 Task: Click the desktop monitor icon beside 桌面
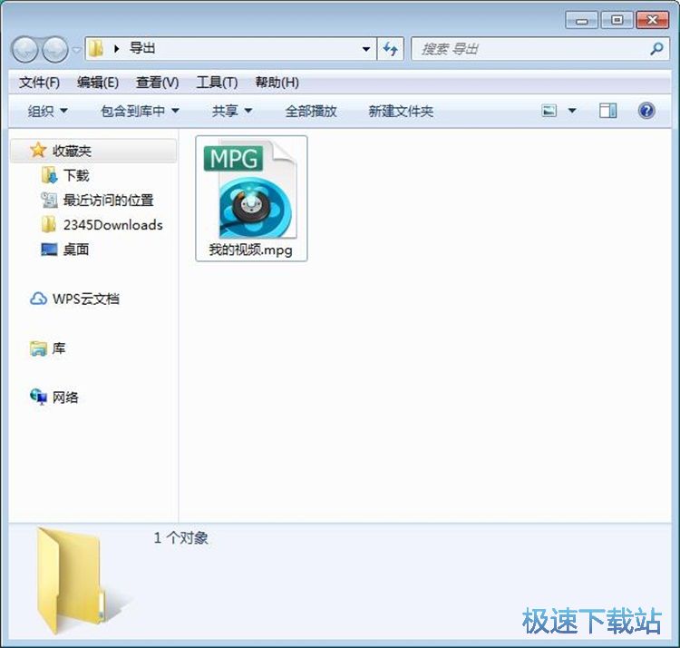[49, 250]
